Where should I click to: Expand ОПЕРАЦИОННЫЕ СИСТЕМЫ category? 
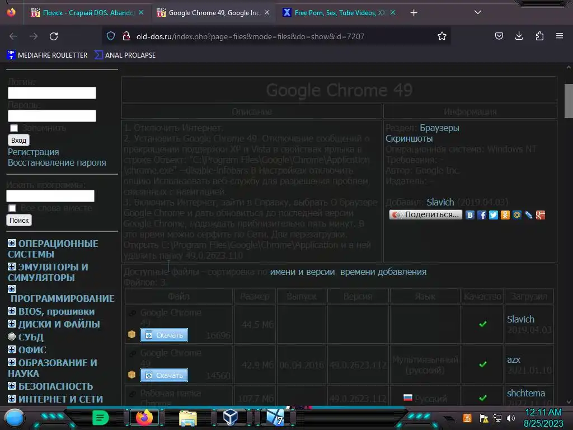12,243
